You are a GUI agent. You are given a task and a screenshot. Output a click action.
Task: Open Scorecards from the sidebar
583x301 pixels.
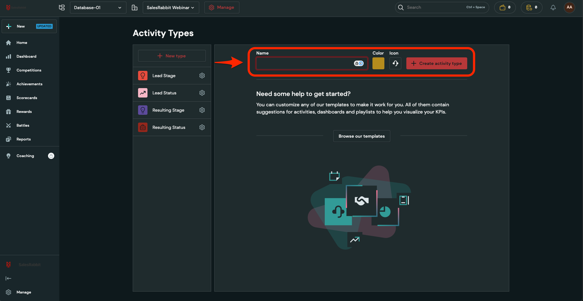27,98
